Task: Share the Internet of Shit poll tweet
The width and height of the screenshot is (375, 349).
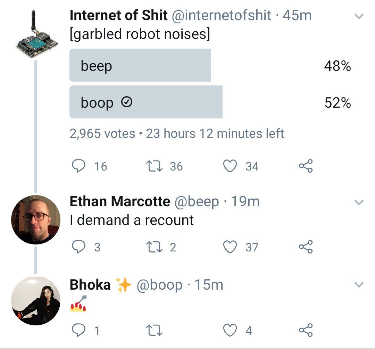Action: point(306,166)
